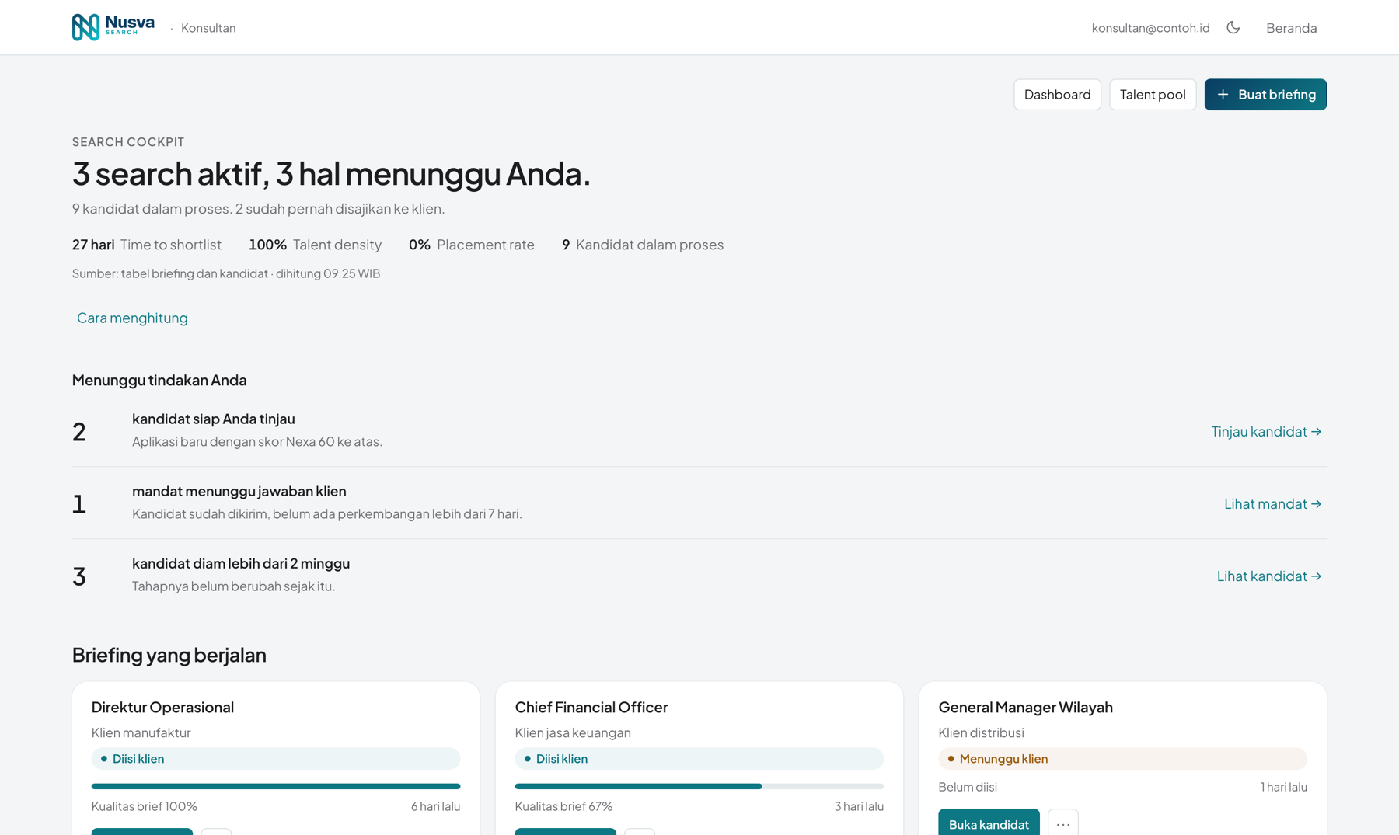Screen dimensions: 1399x835
Task: Click the Konsultan label in the header
Action: point(208,28)
